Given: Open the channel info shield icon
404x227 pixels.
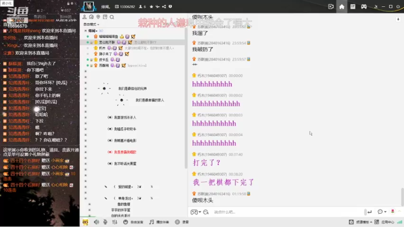Looking at the screenshot, I should click(x=170, y=7).
